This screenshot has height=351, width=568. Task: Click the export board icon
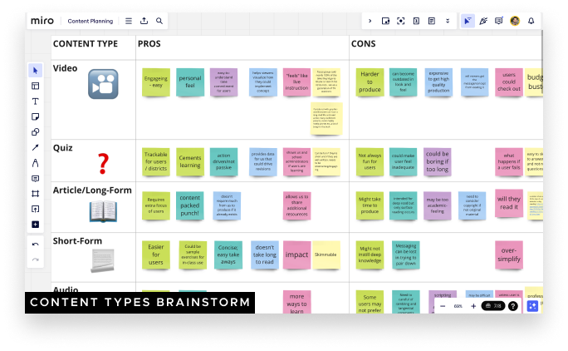[x=144, y=21]
